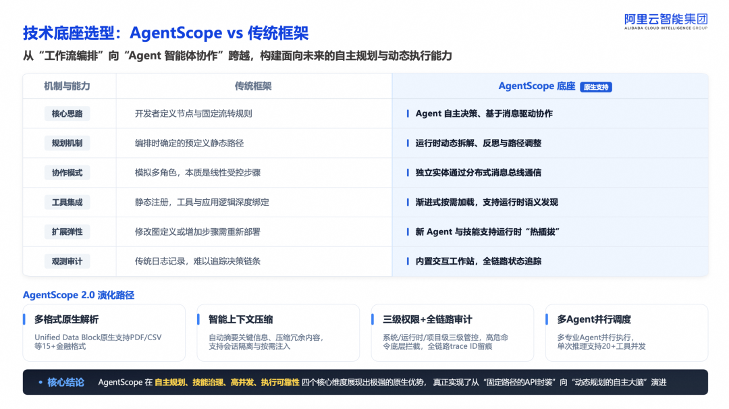Select the '扩展弹性' row label
Image resolution: width=729 pixels, height=409 pixels.
67,231
